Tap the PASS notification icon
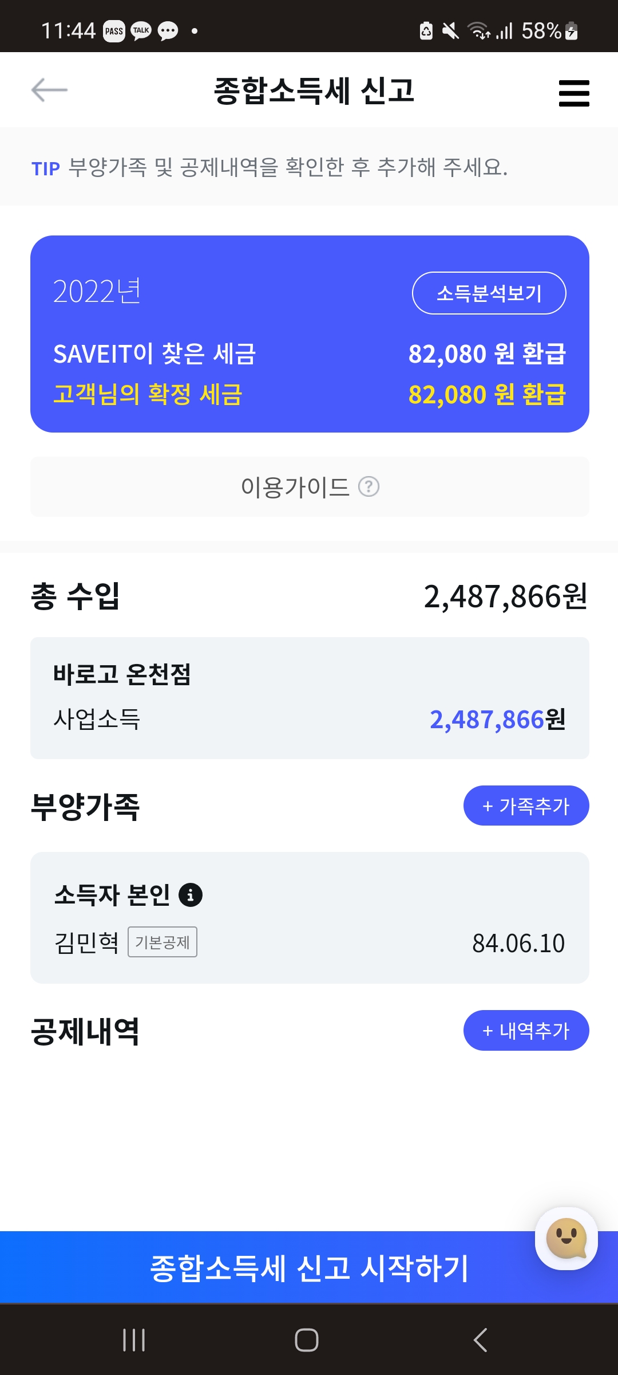 (114, 31)
